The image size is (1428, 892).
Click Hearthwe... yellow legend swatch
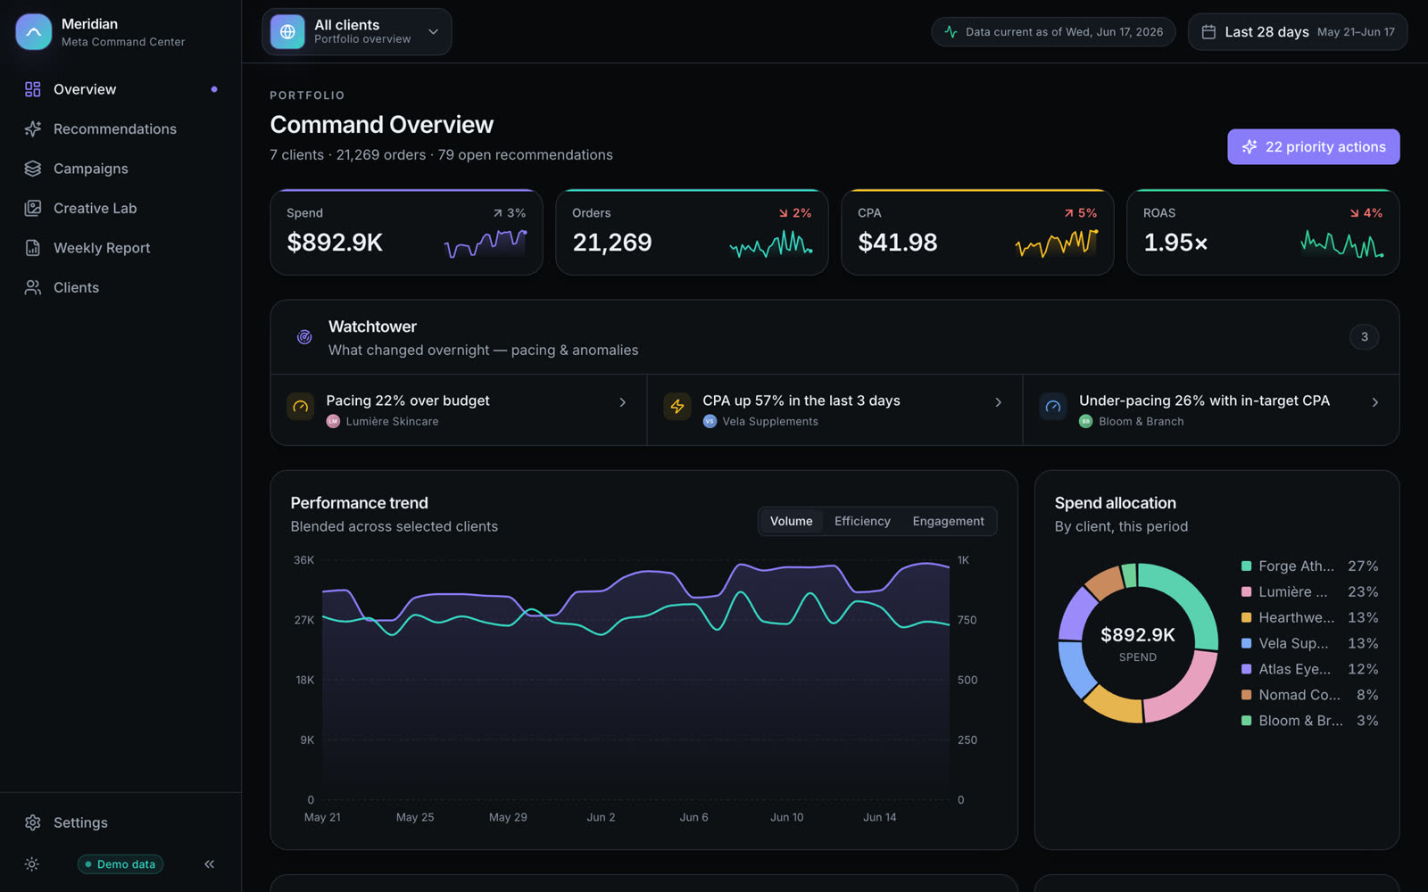tap(1246, 617)
